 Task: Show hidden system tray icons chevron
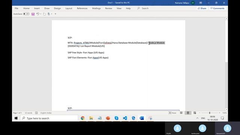[x=197, y=118]
